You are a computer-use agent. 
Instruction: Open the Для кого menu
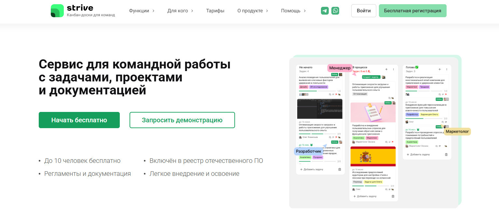coord(178,11)
